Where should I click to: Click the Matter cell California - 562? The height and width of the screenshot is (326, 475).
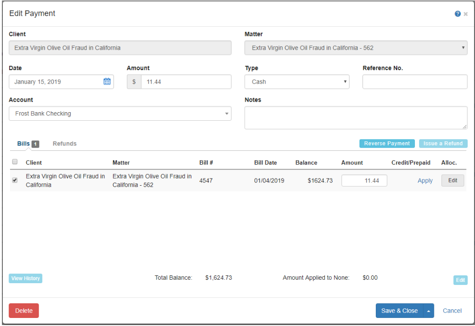(152, 180)
